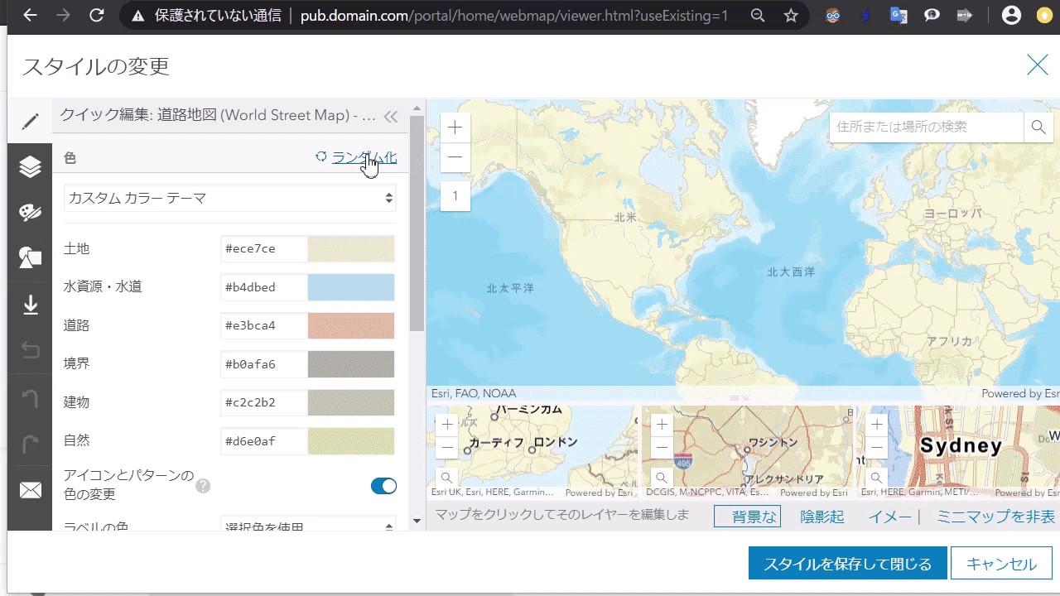Click the 住所または場所の検索 field
1060x596 pixels.
click(926, 127)
